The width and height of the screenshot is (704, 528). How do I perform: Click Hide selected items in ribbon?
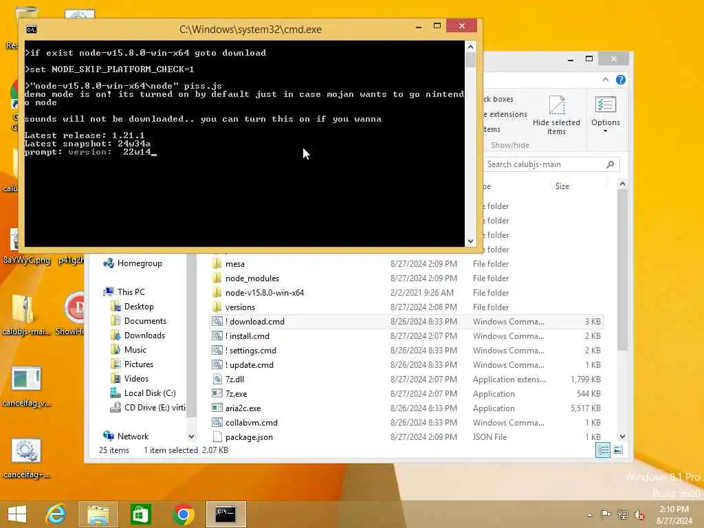point(556,115)
